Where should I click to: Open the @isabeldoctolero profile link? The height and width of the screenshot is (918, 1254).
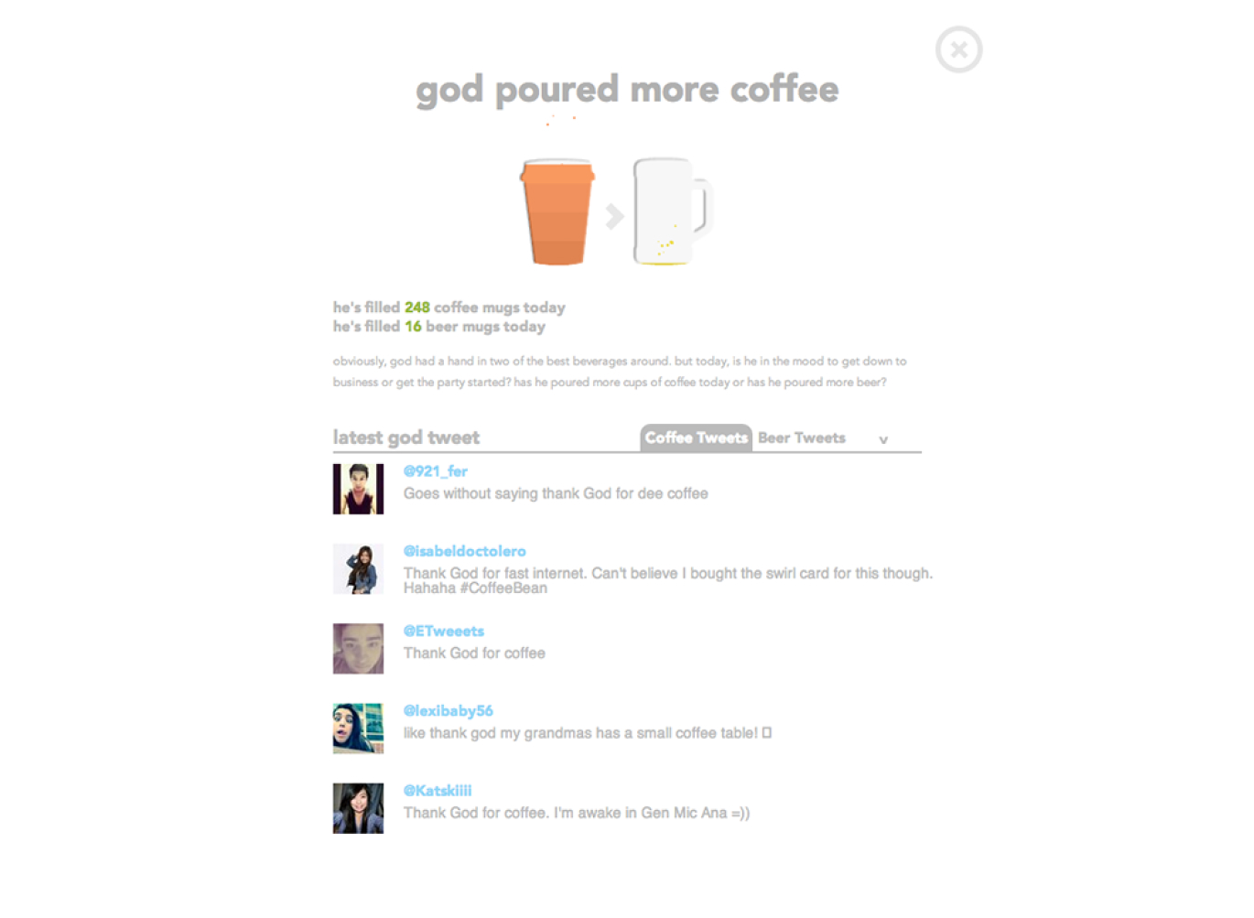pyautogui.click(x=465, y=551)
